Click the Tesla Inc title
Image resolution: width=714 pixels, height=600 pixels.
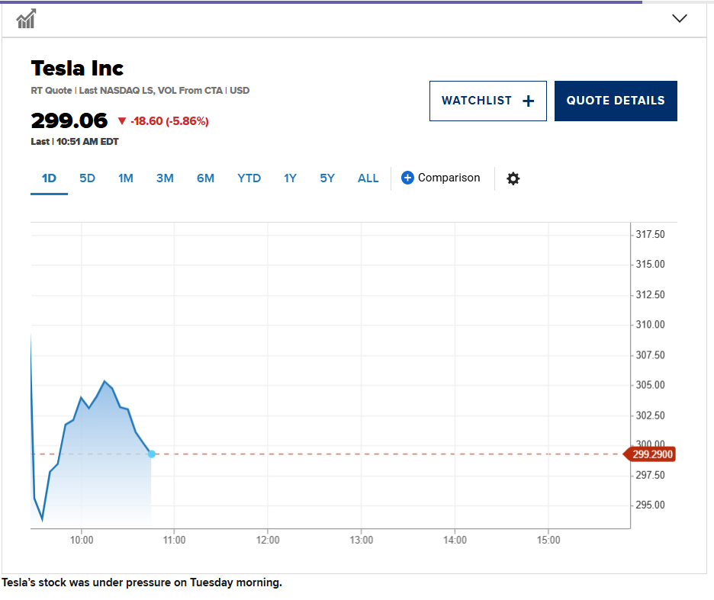77,69
